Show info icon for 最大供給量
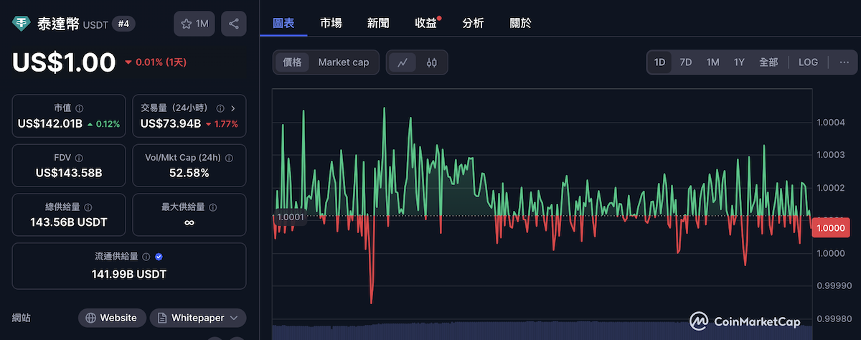861x340 pixels. [x=212, y=207]
